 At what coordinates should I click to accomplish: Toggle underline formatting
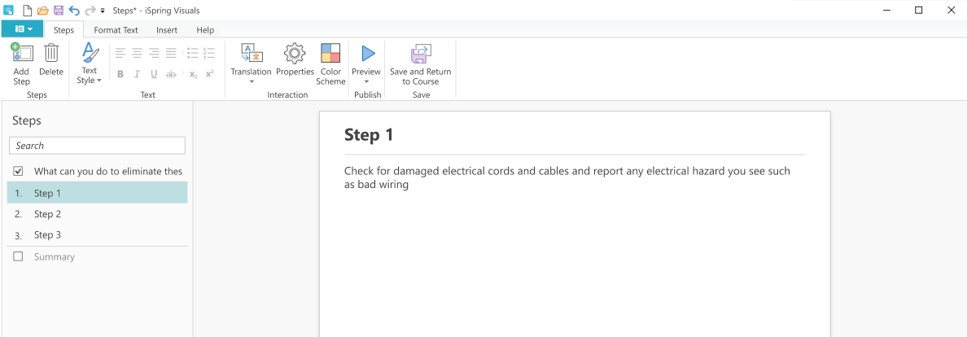click(154, 74)
